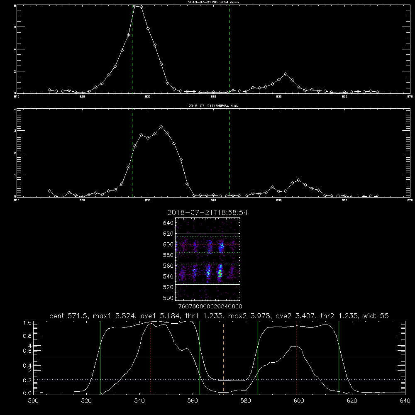Click the red dotted peak line near 600
The height and width of the screenshot is (415, 415).
296,357
